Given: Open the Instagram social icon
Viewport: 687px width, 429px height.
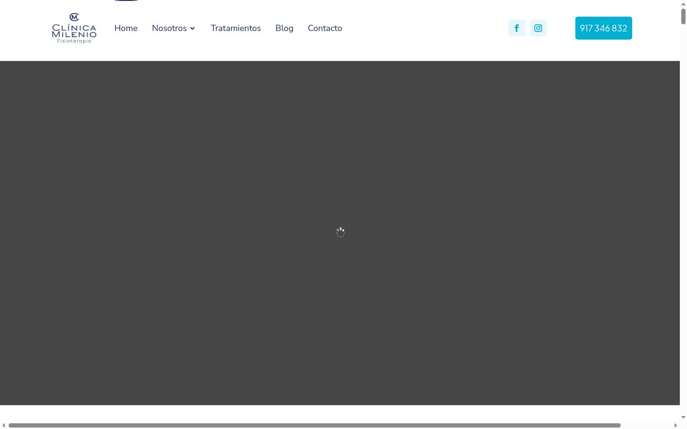Looking at the screenshot, I should click(538, 28).
